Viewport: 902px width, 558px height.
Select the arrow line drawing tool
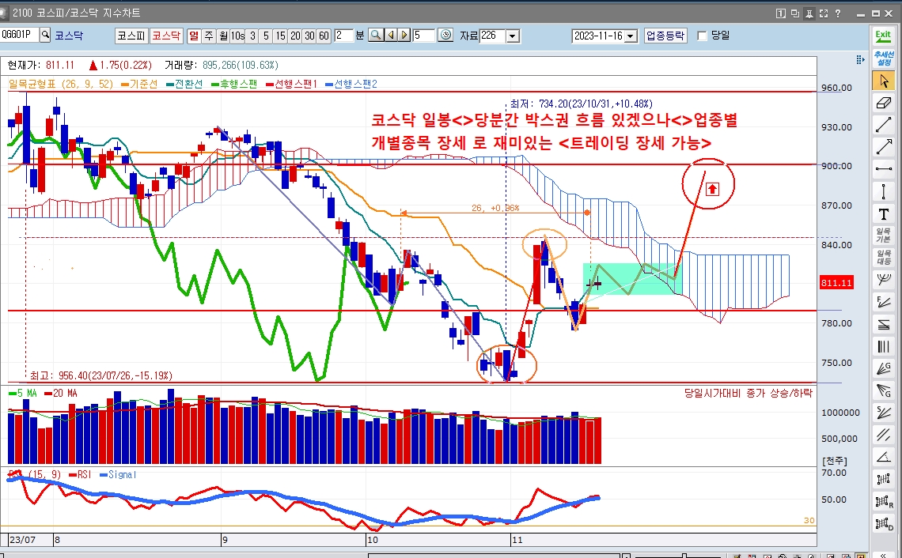coord(883,146)
